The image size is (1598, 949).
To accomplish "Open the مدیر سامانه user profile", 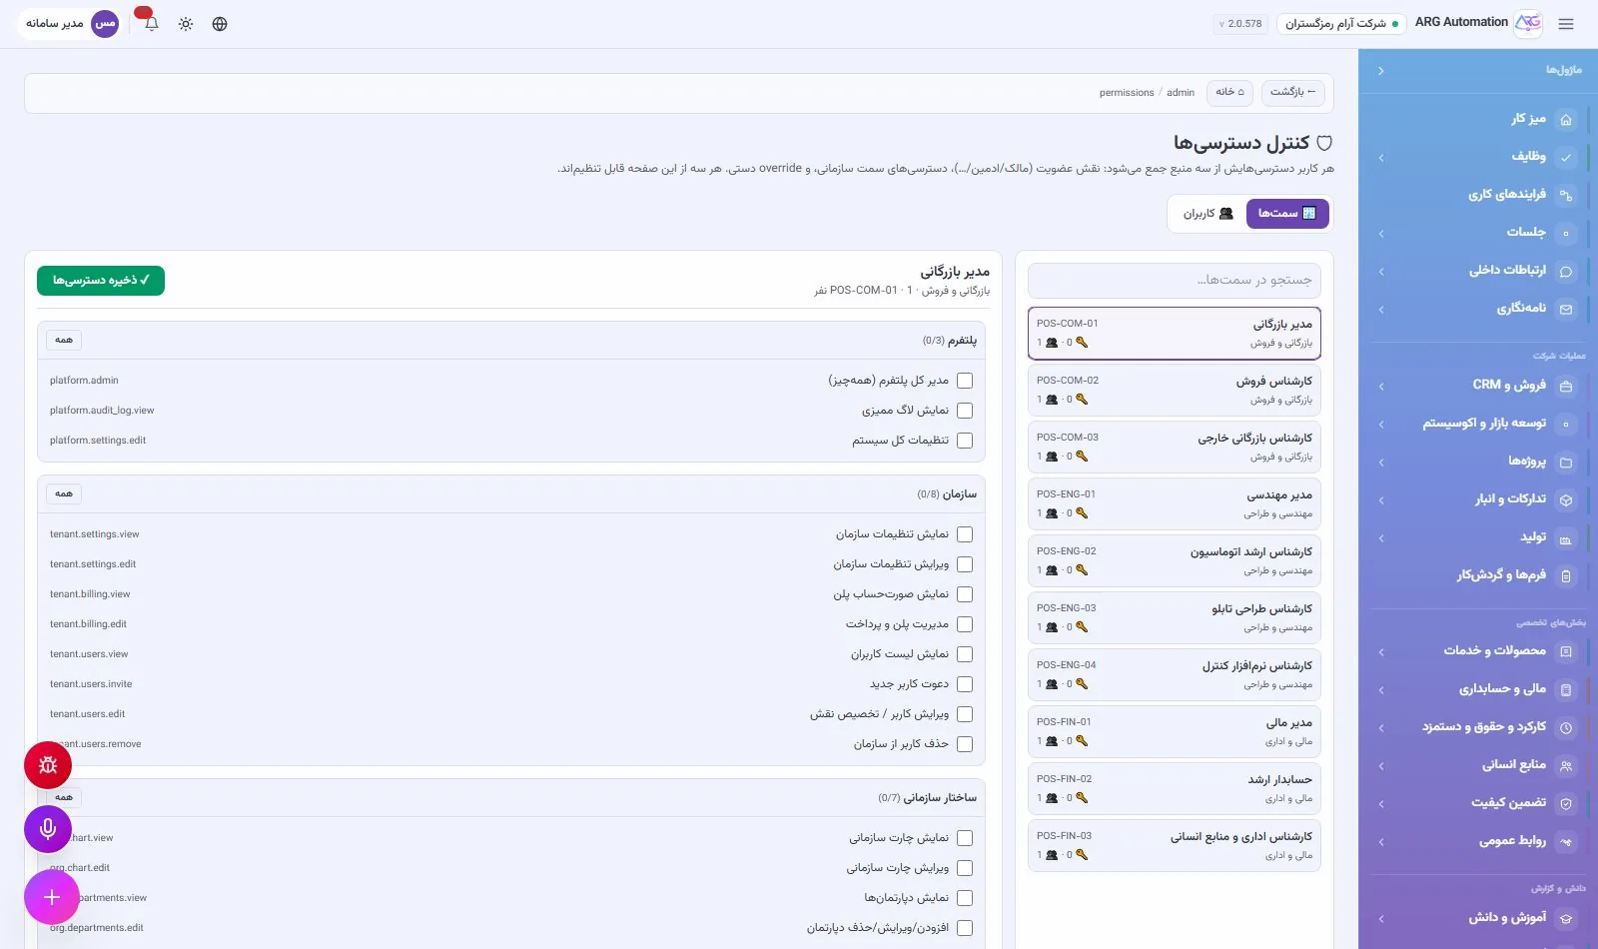I will (x=72, y=23).
